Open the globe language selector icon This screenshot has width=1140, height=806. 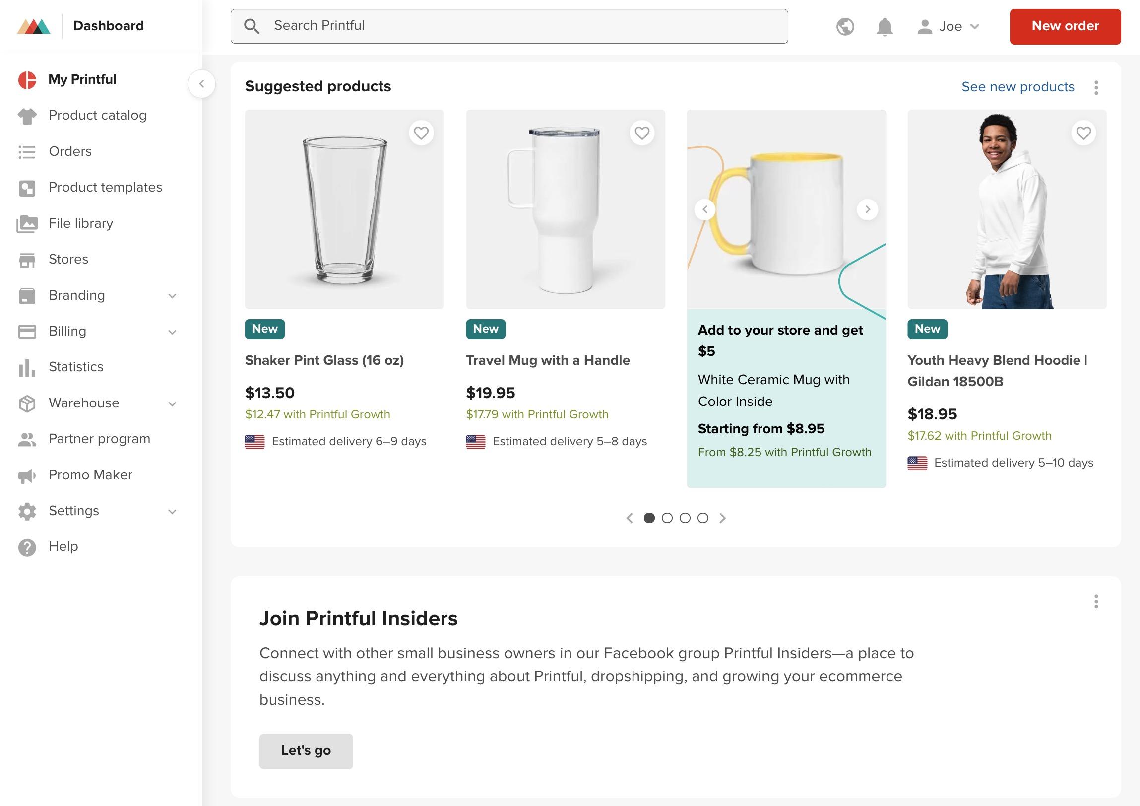845,26
